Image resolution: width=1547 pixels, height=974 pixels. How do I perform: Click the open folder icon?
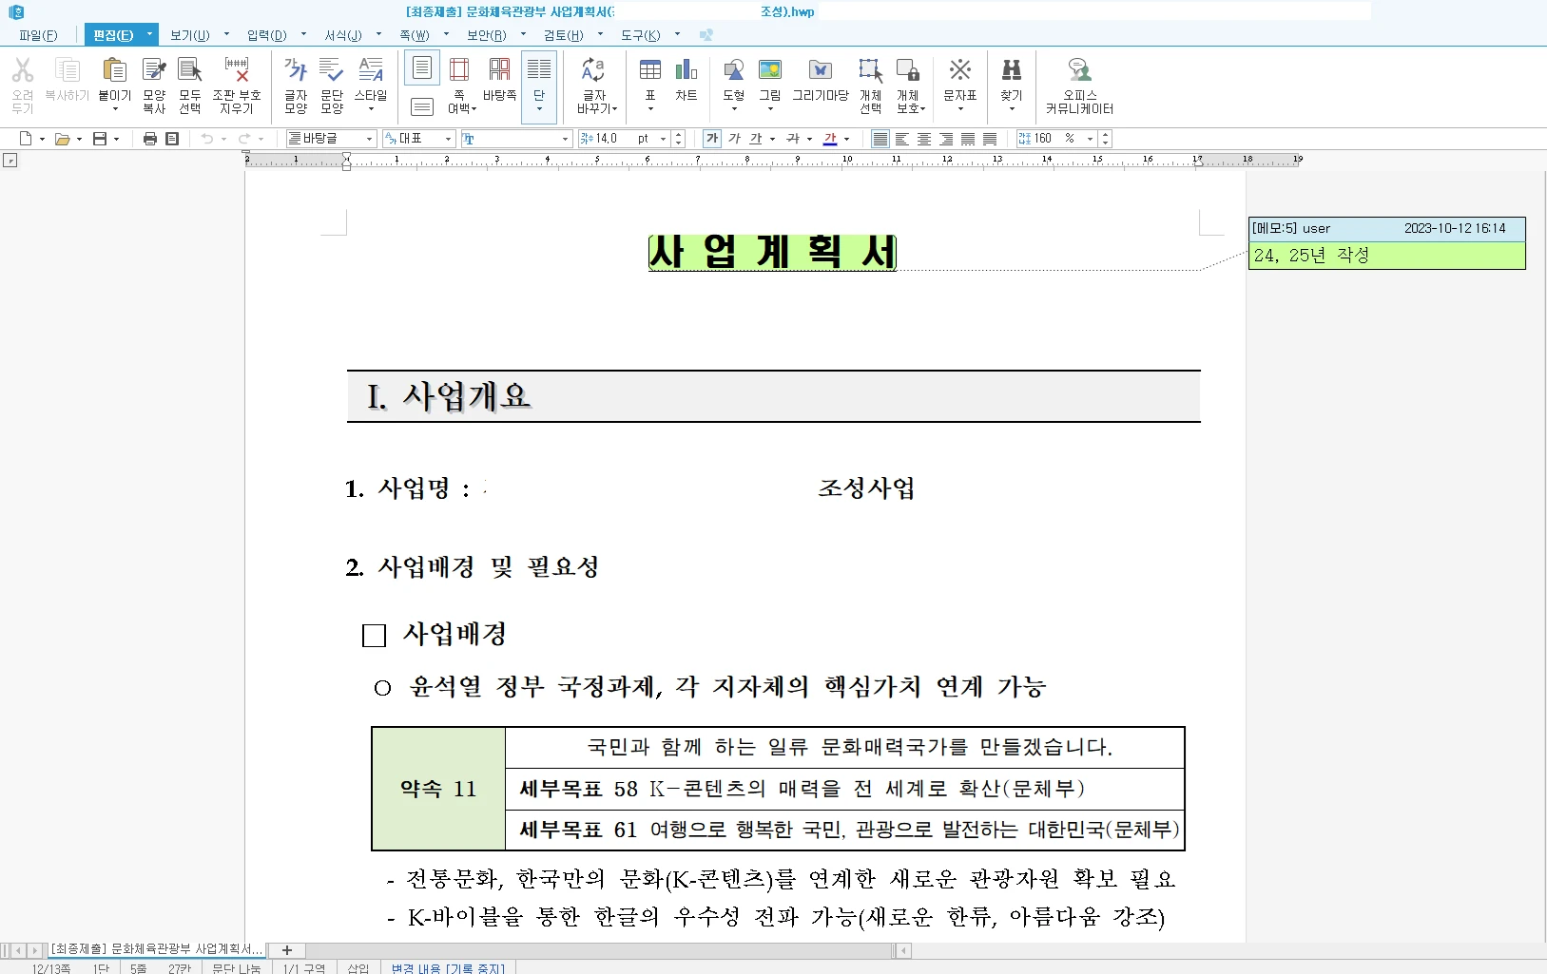[63, 139]
